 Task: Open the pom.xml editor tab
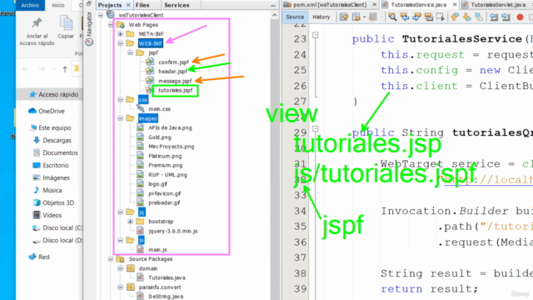(329, 5)
